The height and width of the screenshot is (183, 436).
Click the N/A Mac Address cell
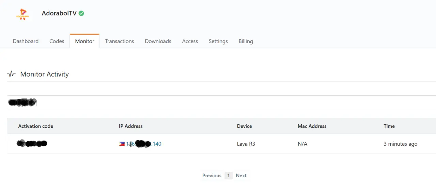tap(302, 144)
